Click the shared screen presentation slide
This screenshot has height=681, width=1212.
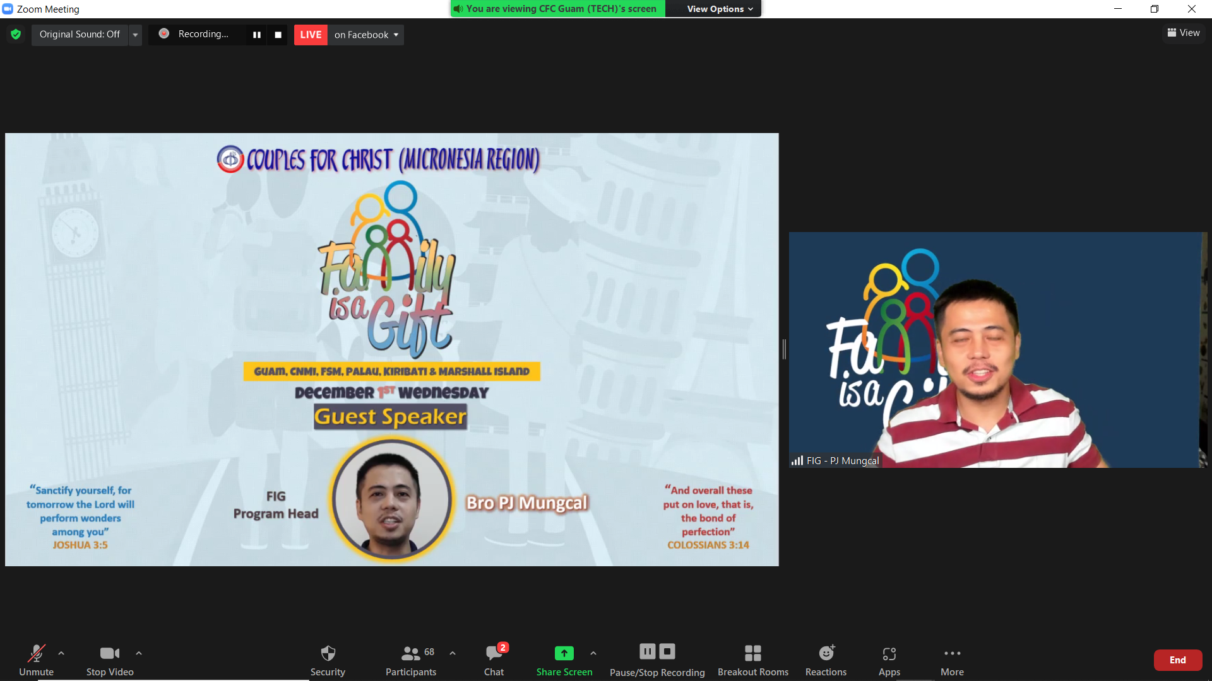(x=392, y=349)
